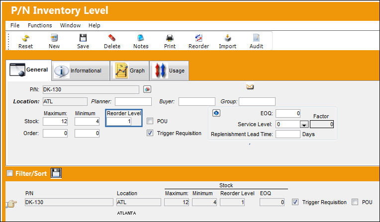Switch to the General tab
380x222 pixels.
click(28, 70)
